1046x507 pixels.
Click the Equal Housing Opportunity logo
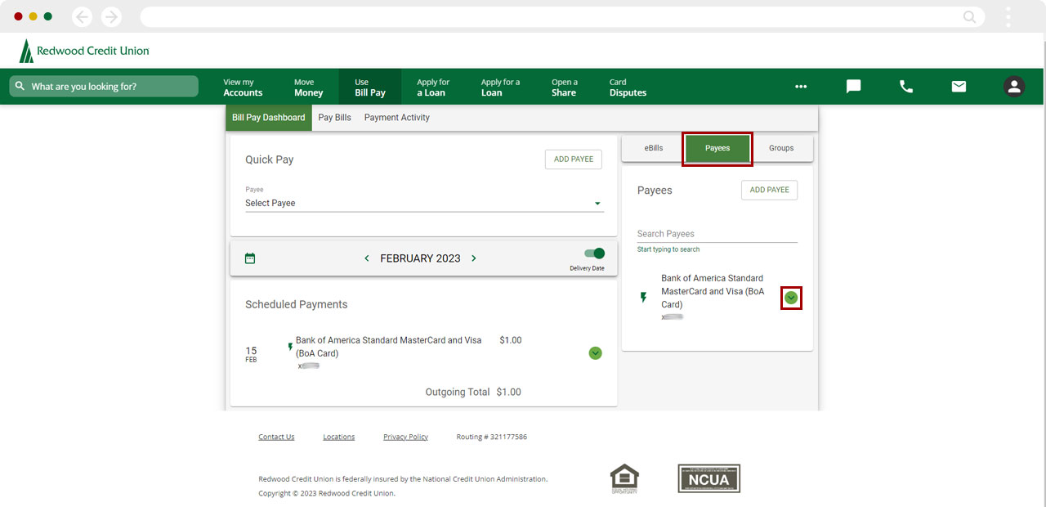(624, 479)
